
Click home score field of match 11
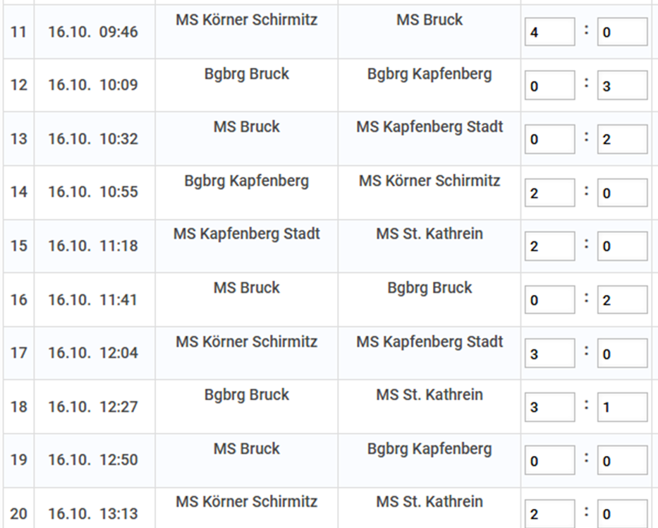coord(549,32)
